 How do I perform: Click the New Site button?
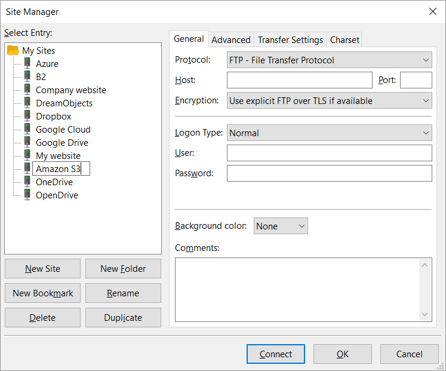(x=42, y=269)
